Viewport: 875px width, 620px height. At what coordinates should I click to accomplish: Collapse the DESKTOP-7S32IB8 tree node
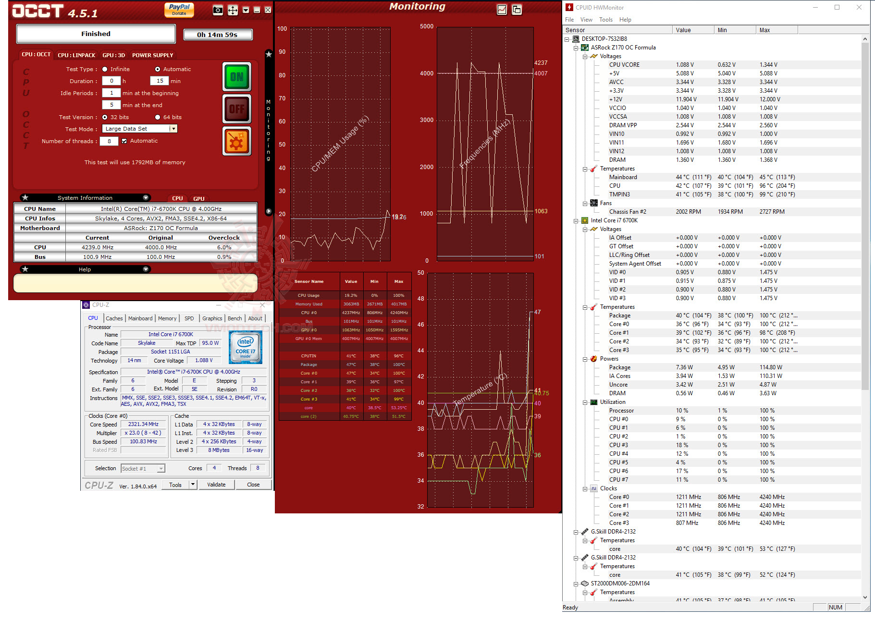[x=567, y=39]
